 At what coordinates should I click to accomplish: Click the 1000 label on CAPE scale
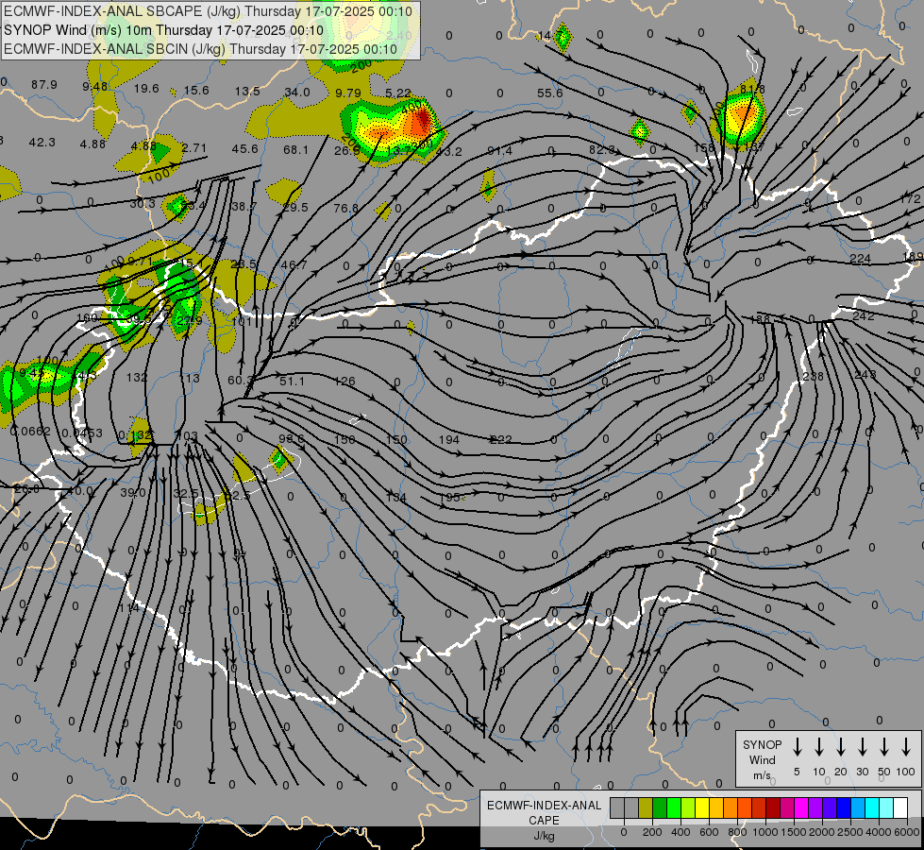click(764, 832)
